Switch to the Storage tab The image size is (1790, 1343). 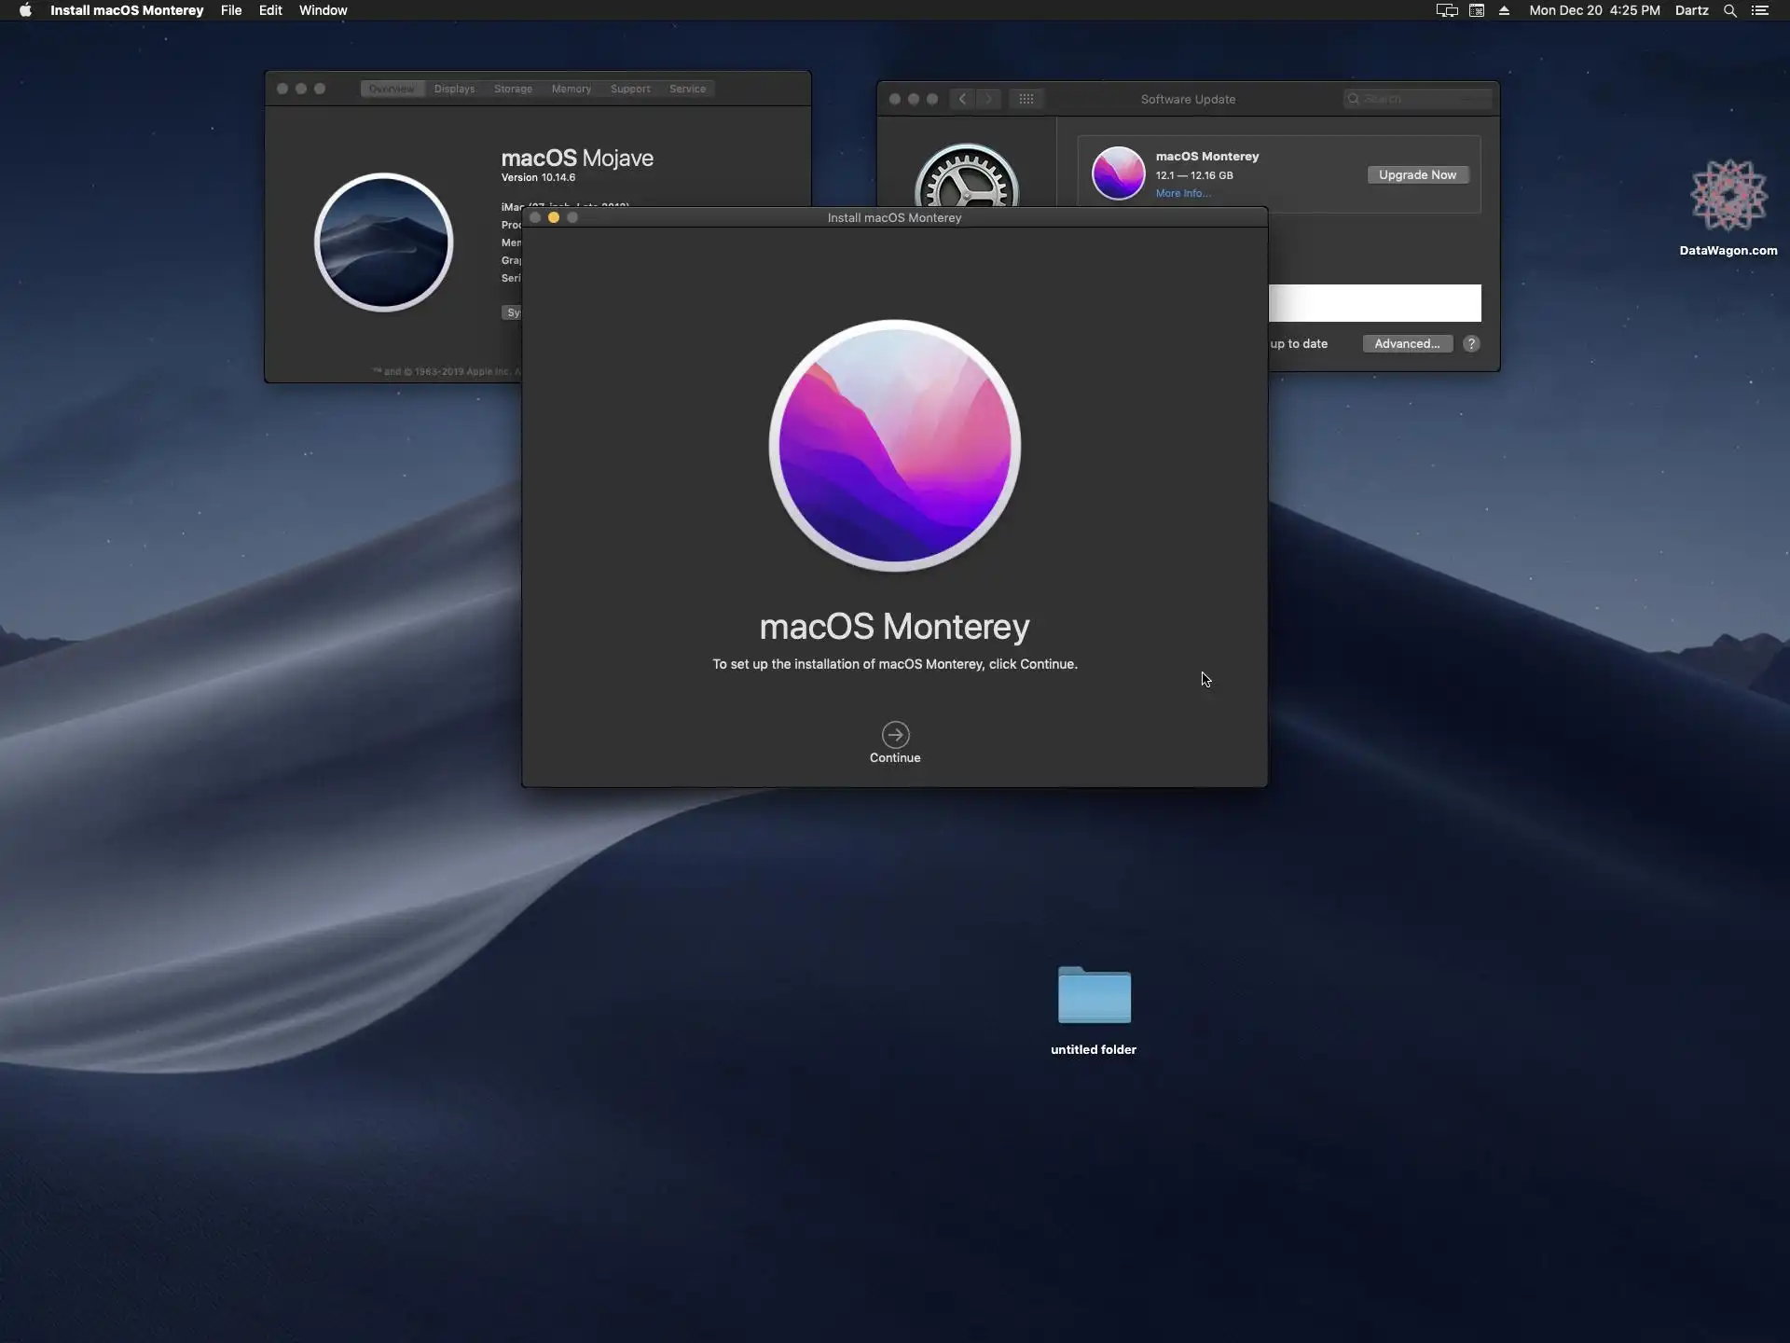point(513,89)
